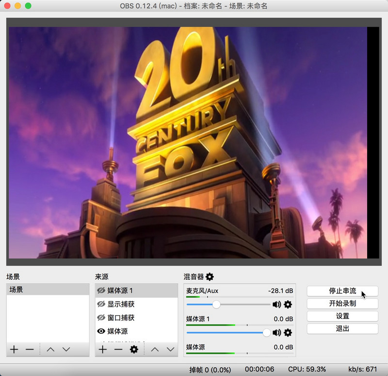Image resolution: width=388 pixels, height=376 pixels.
Task: Click the 00:00:06 stream timer
Action: click(x=259, y=369)
